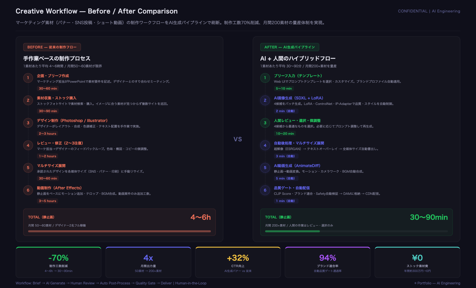Click step 2 circle for SDXL image generation

click(265, 100)
